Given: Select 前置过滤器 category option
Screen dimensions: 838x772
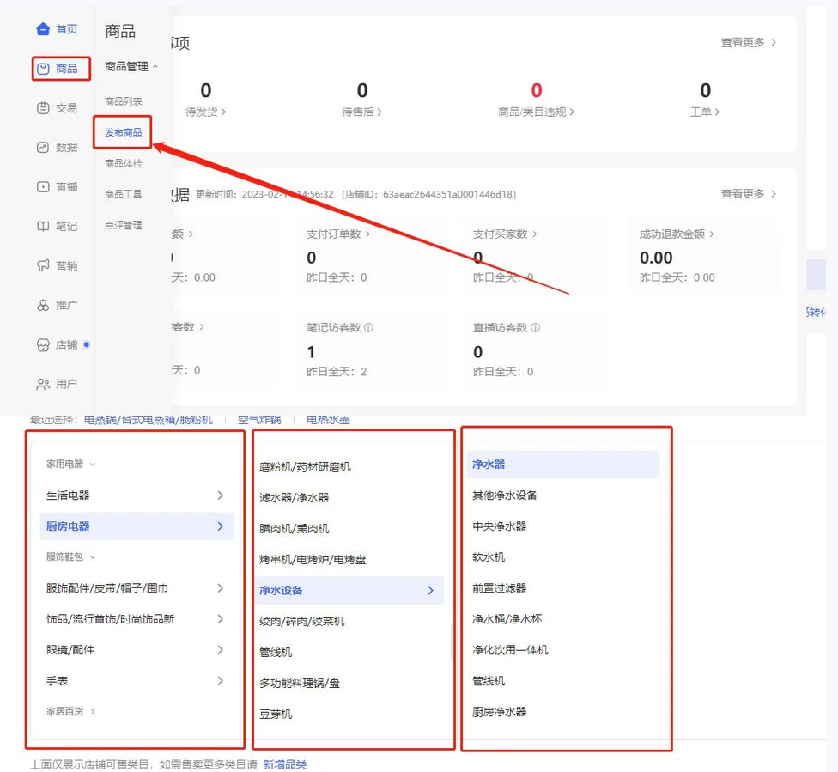Looking at the screenshot, I should 499,588.
